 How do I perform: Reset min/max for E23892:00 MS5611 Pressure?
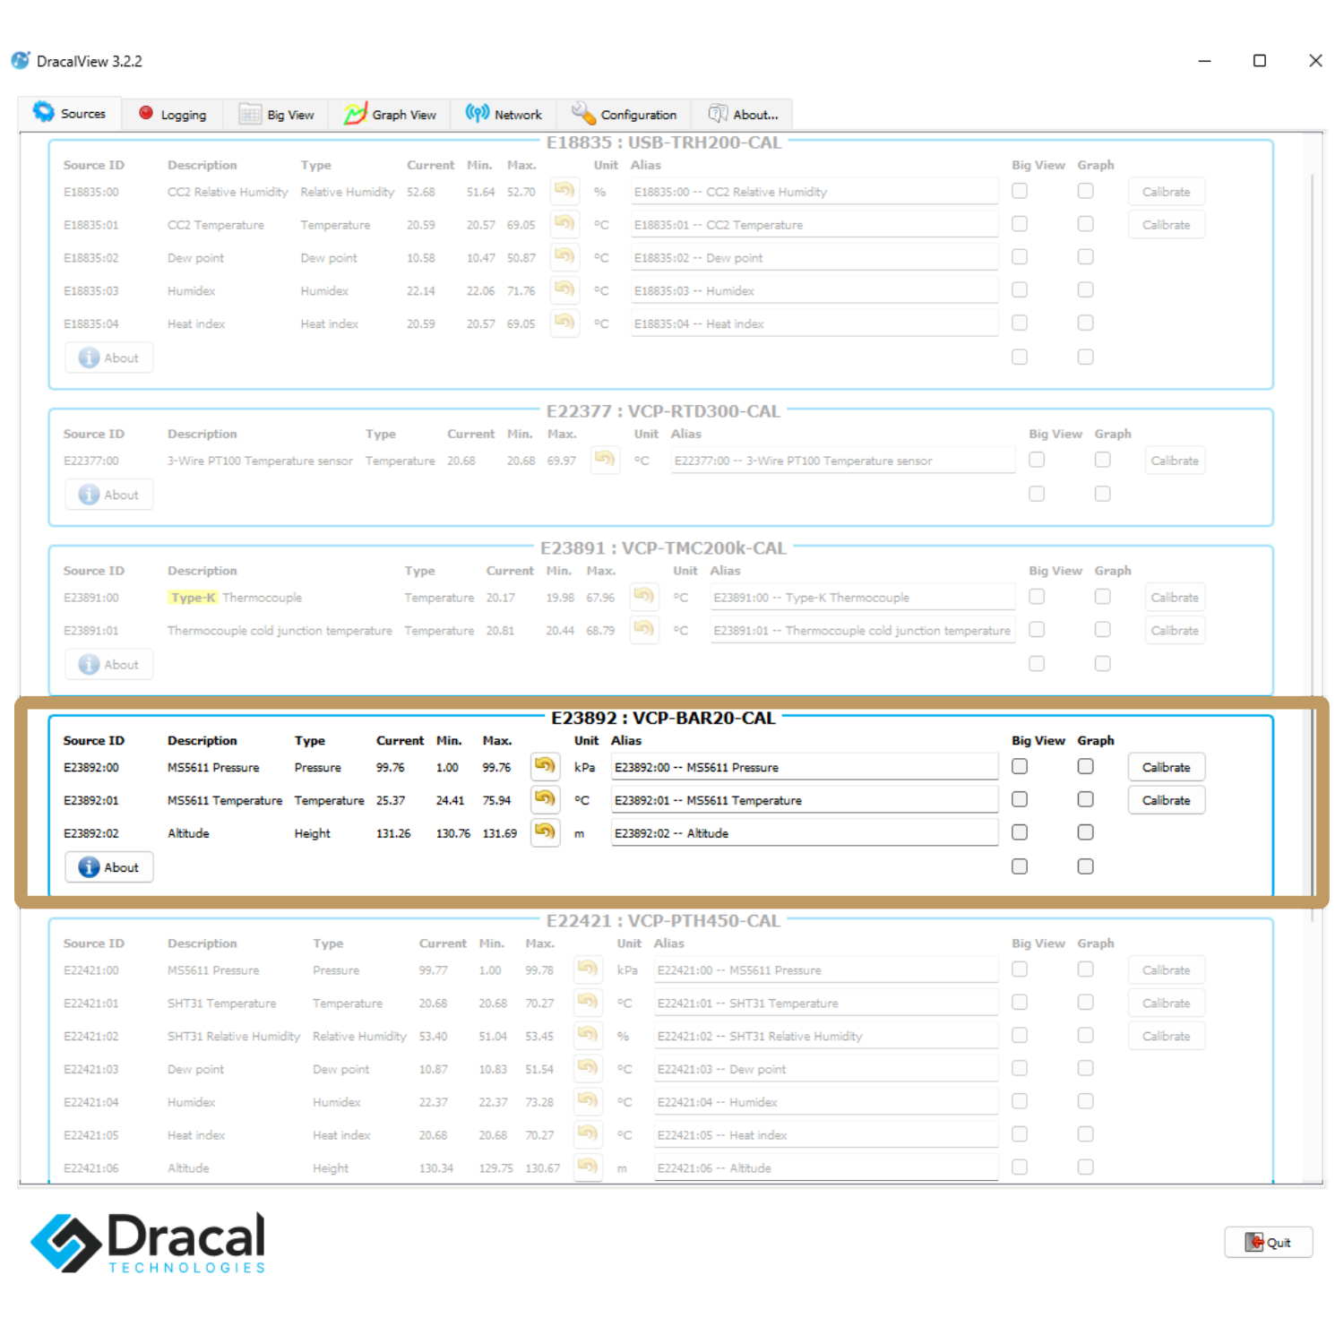(x=545, y=766)
